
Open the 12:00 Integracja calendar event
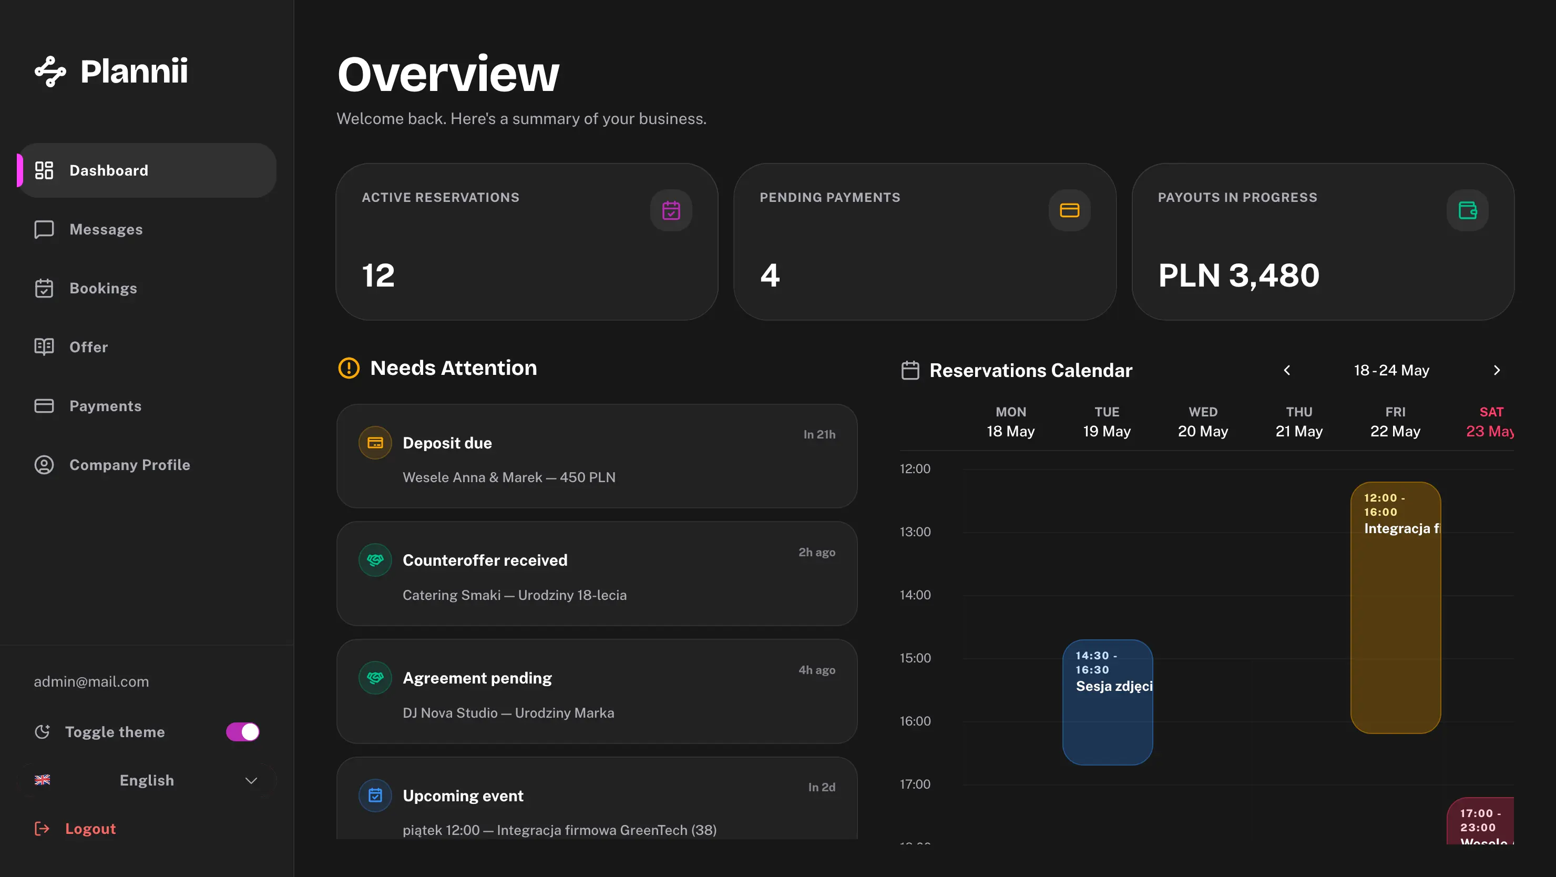[x=1396, y=608]
